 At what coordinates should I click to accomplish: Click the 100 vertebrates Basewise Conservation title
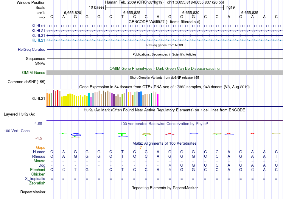coord(164,124)
